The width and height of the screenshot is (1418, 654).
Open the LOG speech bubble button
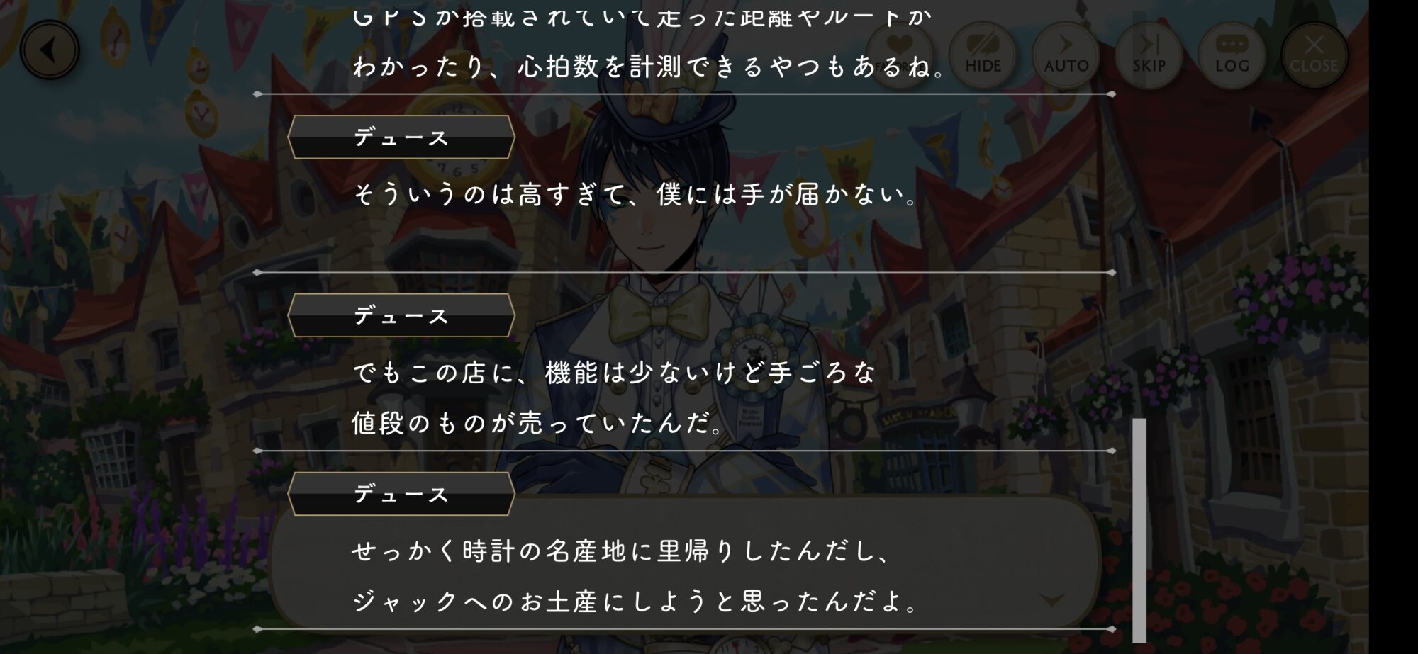coord(1232,55)
